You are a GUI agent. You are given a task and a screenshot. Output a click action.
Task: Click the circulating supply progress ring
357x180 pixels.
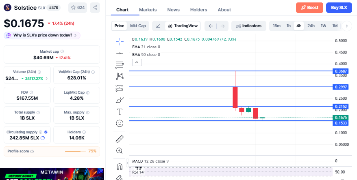42,138
